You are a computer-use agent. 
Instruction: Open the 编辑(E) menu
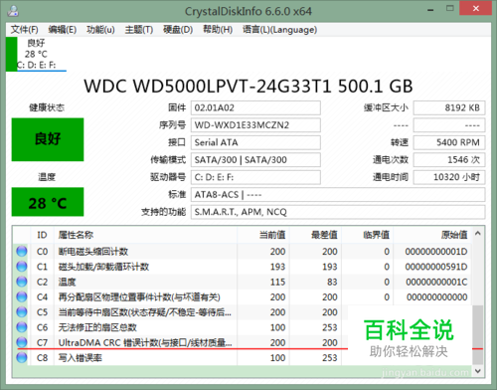click(x=63, y=30)
